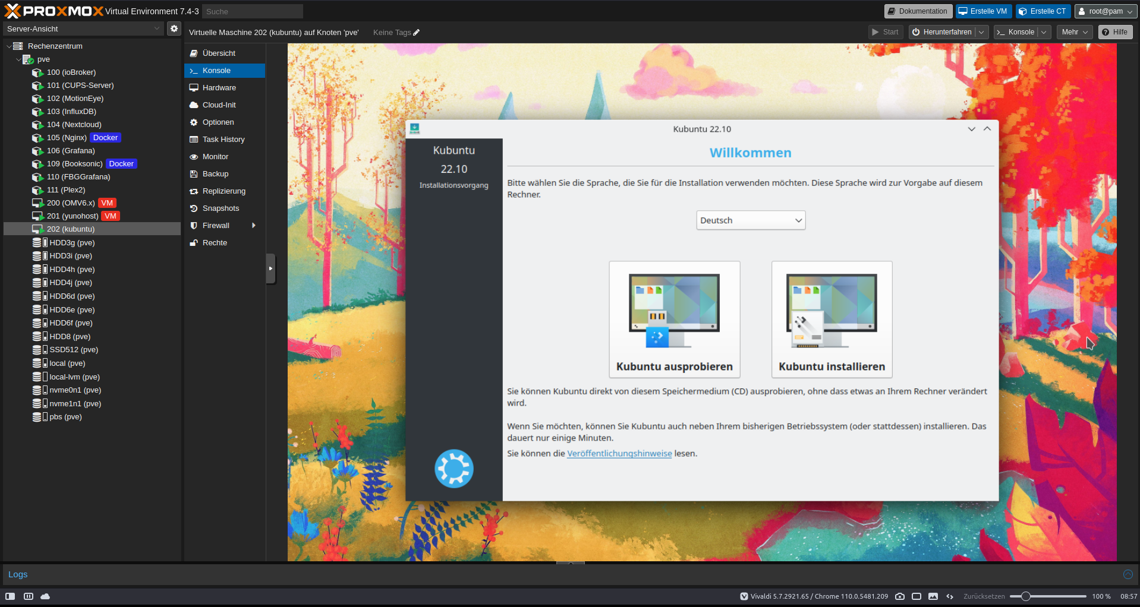Image resolution: width=1140 pixels, height=607 pixels.
Task: Collapse the side menu panel handle
Action: pyautogui.click(x=270, y=268)
